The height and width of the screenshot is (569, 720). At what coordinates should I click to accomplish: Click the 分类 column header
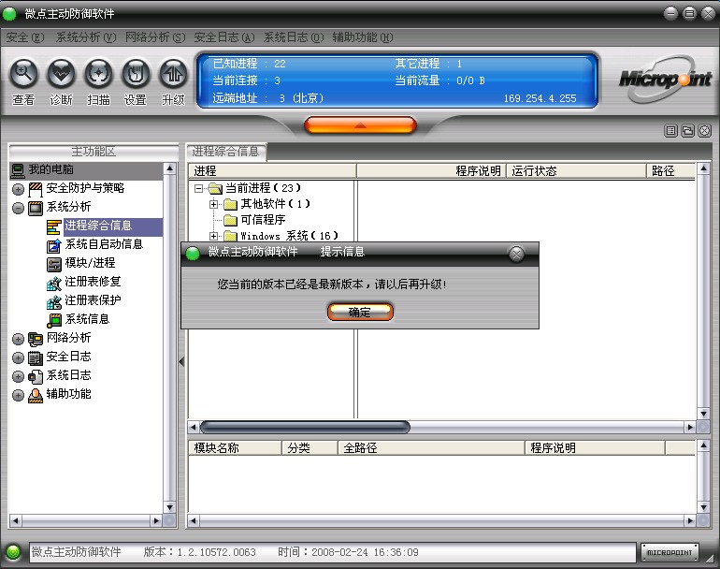[310, 447]
